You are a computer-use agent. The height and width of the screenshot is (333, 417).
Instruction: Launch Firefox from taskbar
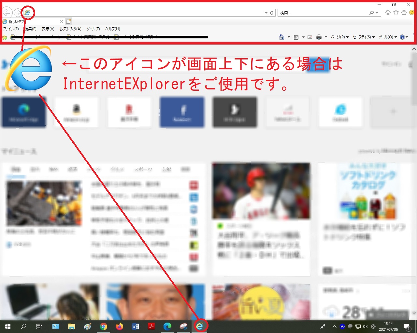point(120,326)
